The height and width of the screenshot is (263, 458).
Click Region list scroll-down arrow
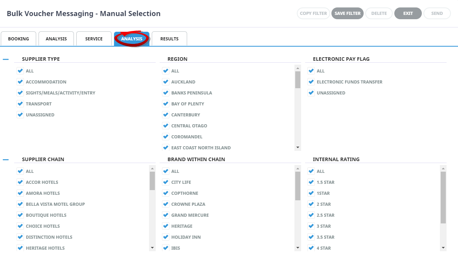click(298, 147)
